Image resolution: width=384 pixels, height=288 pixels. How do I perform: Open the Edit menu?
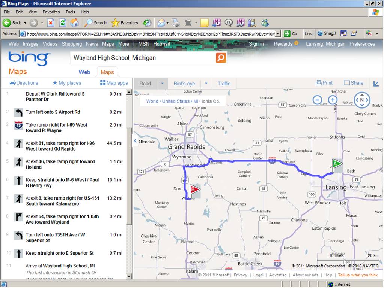click(x=19, y=12)
